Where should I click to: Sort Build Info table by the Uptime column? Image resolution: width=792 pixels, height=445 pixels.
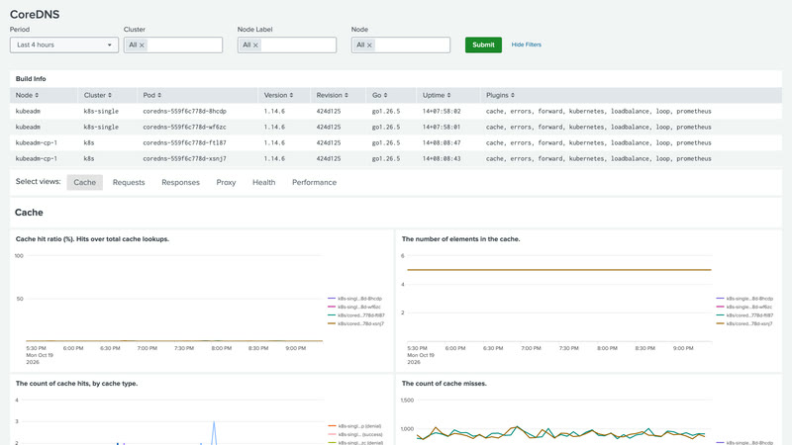click(x=437, y=95)
